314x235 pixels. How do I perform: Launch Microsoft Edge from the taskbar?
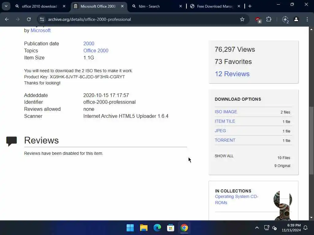(157, 228)
